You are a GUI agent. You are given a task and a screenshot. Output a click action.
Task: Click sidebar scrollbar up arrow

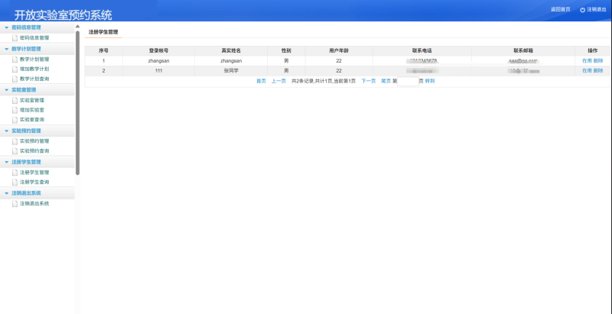tap(78, 27)
